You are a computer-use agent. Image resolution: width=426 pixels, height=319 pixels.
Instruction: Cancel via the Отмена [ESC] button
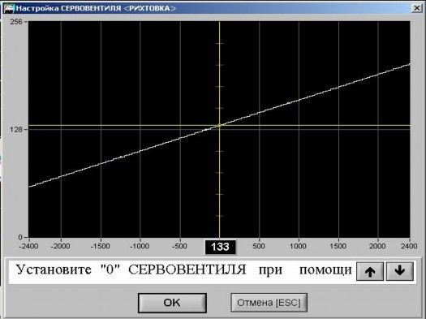pyautogui.click(x=269, y=303)
